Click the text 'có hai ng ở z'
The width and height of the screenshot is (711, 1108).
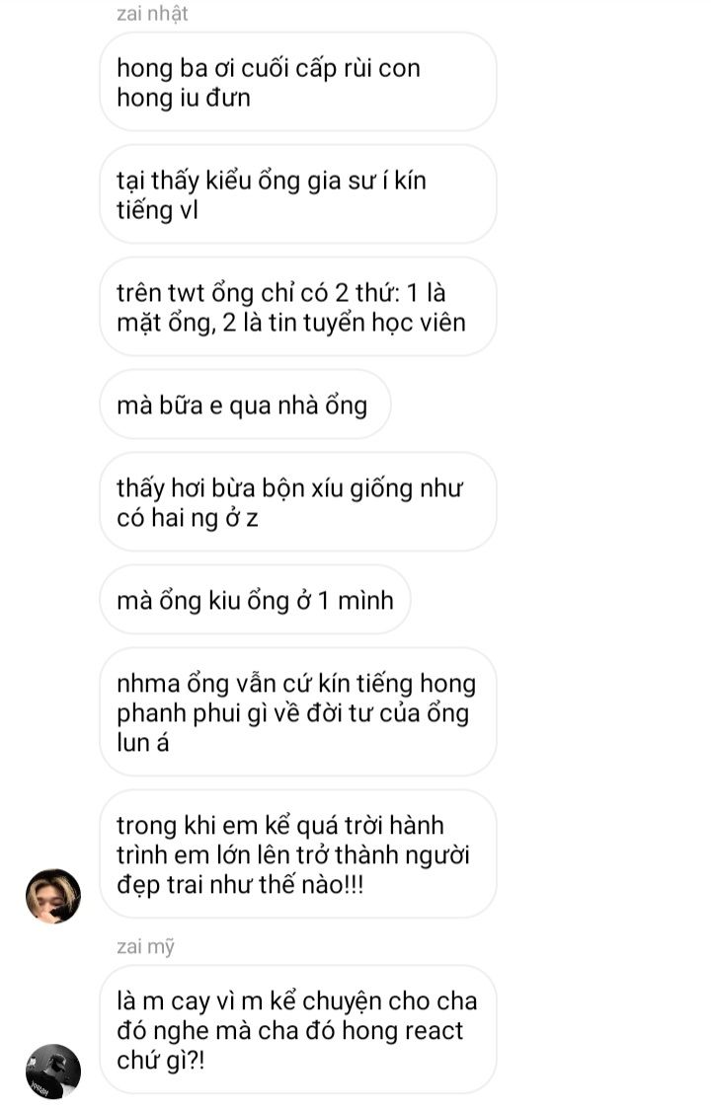point(188,518)
